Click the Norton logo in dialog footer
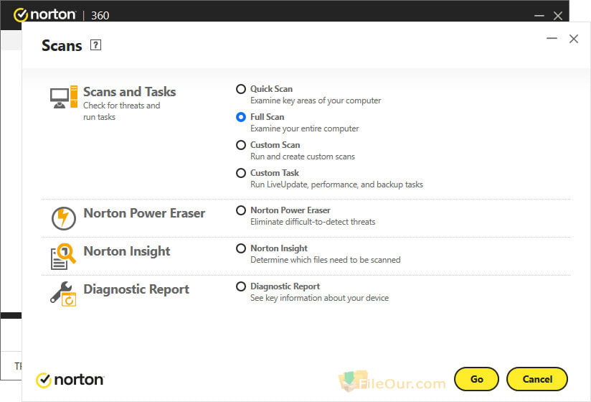The height and width of the screenshot is (402, 591). (x=70, y=380)
